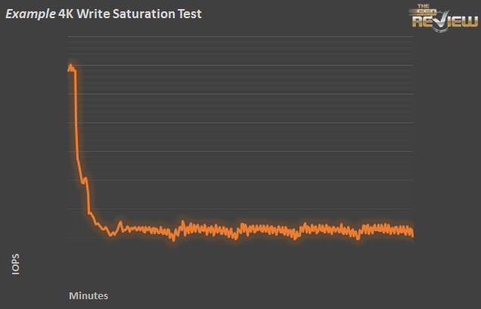
Task: Click the chart title text
Action: pyautogui.click(x=104, y=14)
